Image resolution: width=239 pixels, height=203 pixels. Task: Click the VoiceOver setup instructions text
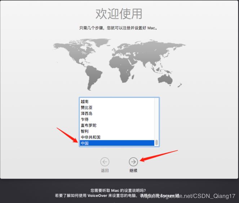pos(119,195)
